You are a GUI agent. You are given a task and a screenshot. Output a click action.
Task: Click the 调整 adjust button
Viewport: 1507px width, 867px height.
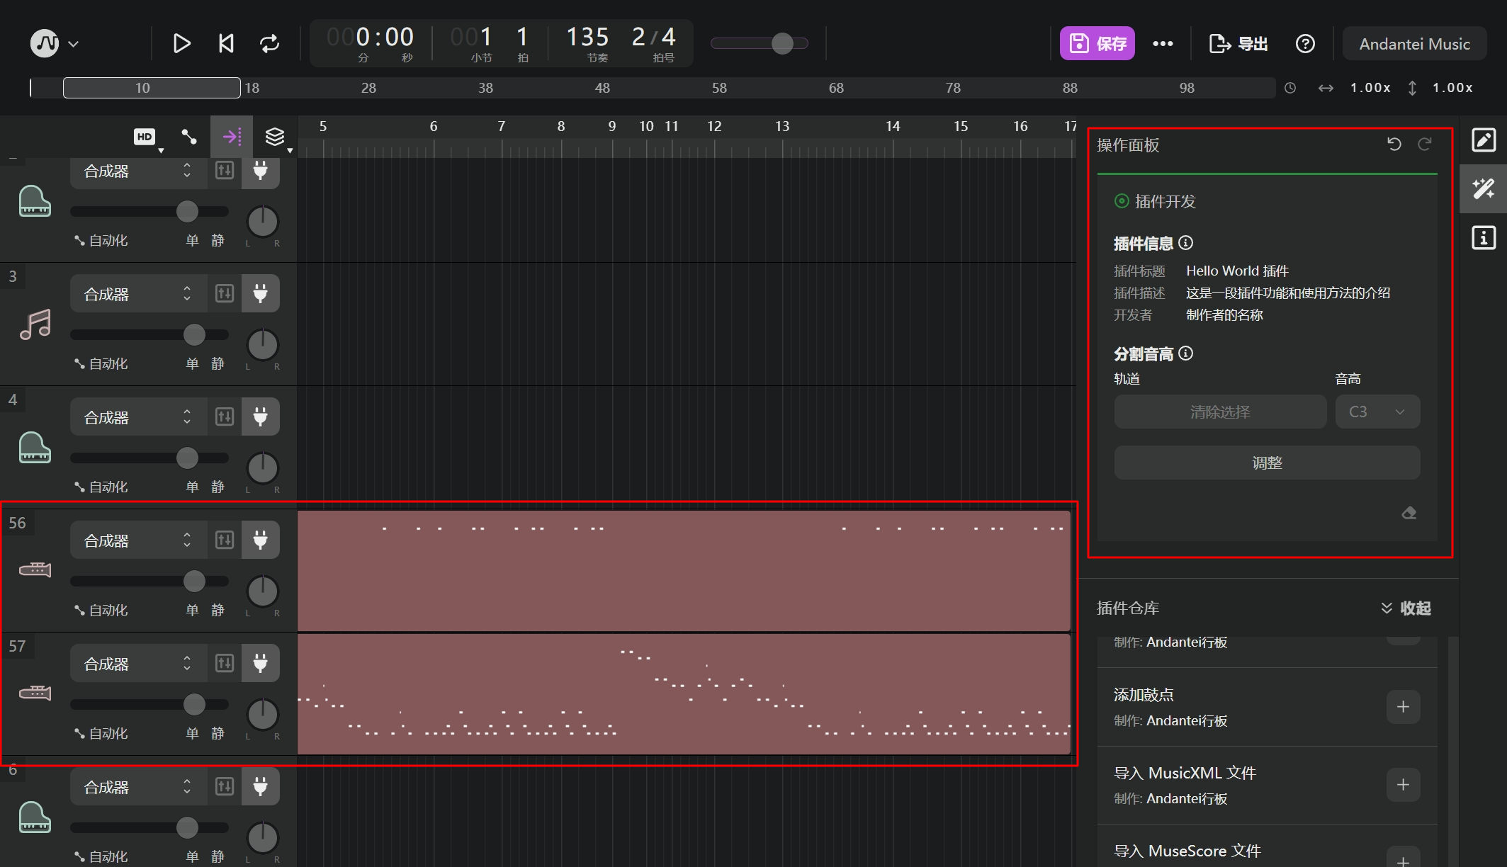[x=1266, y=463]
